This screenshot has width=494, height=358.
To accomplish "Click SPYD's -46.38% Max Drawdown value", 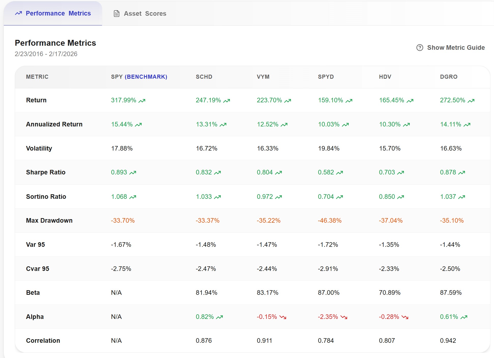I will pyautogui.click(x=329, y=220).
